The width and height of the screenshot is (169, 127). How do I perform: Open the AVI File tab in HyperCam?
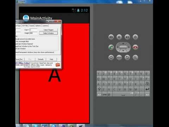pyautogui.click(x=25, y=26)
